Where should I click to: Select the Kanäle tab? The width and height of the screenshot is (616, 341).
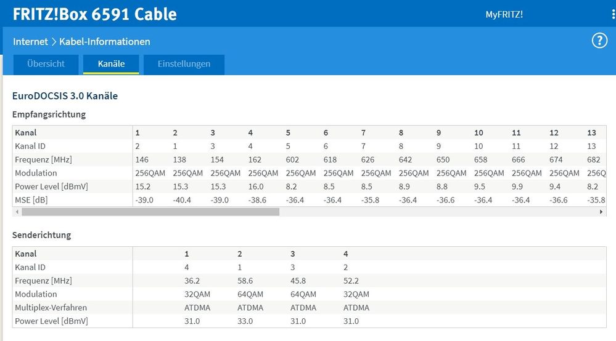111,64
